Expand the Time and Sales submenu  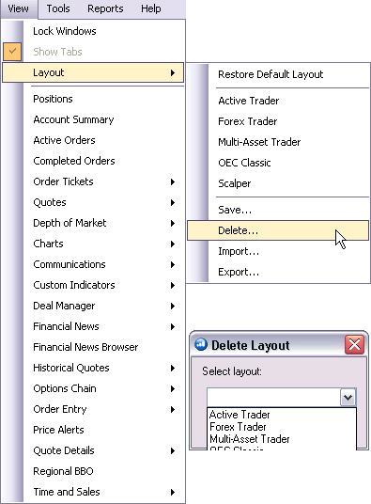[x=93, y=492]
